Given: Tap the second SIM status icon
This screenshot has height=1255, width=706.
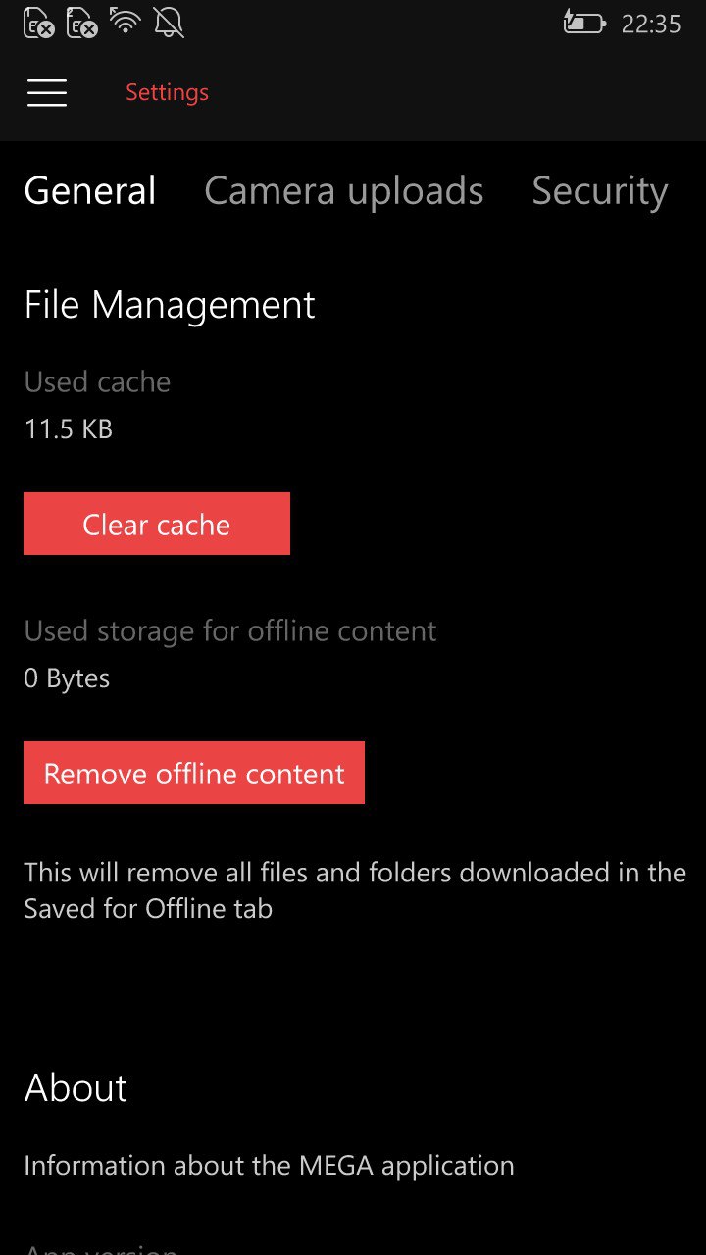Looking at the screenshot, I should coord(82,23).
